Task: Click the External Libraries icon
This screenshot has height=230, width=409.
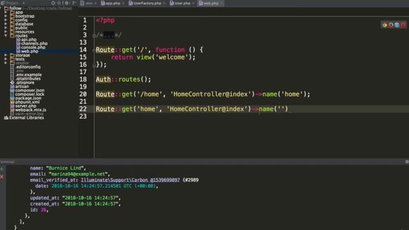Action: (6, 118)
